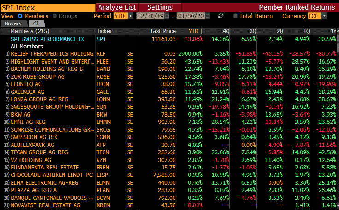Click the scrollbar down arrow

tap(338, 206)
